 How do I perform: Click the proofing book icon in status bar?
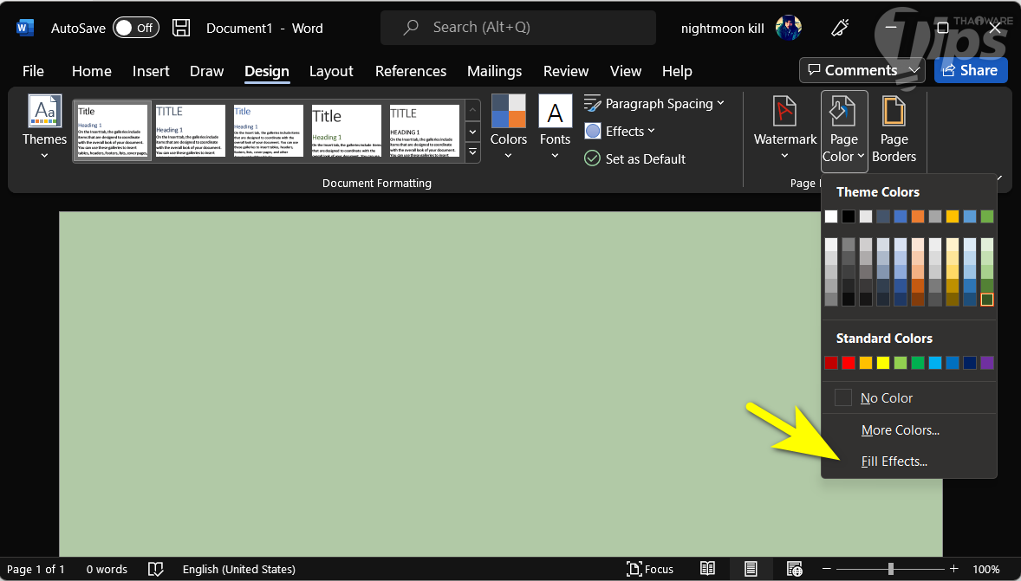point(156,569)
